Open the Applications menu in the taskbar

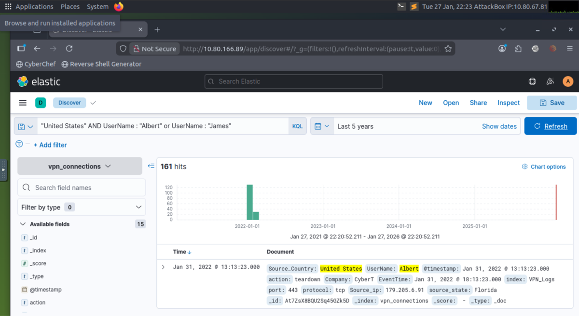29,6
